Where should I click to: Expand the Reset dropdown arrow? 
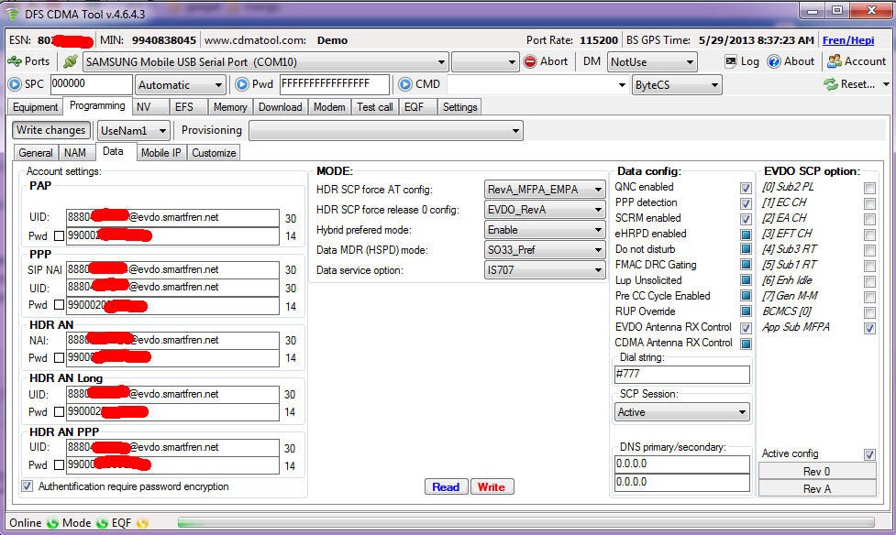[x=886, y=84]
